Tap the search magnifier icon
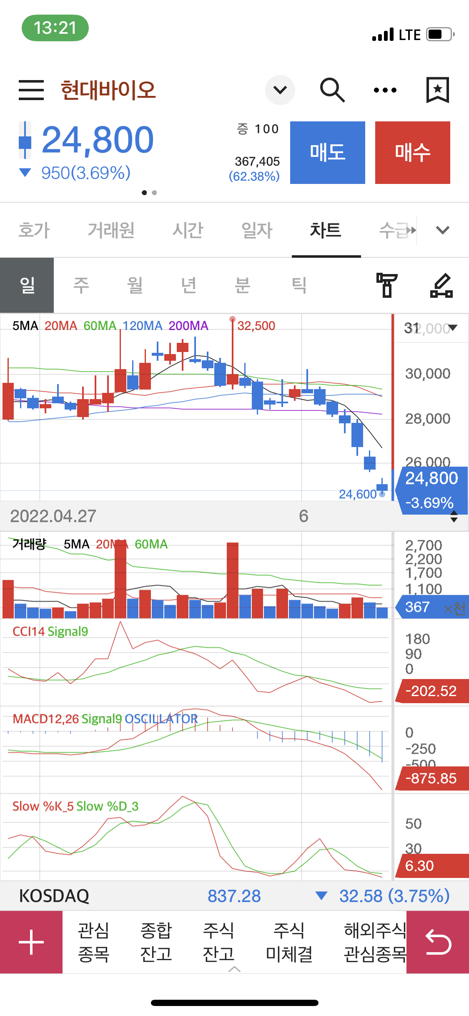Viewport: 469px width, 1016px height. 332,90
